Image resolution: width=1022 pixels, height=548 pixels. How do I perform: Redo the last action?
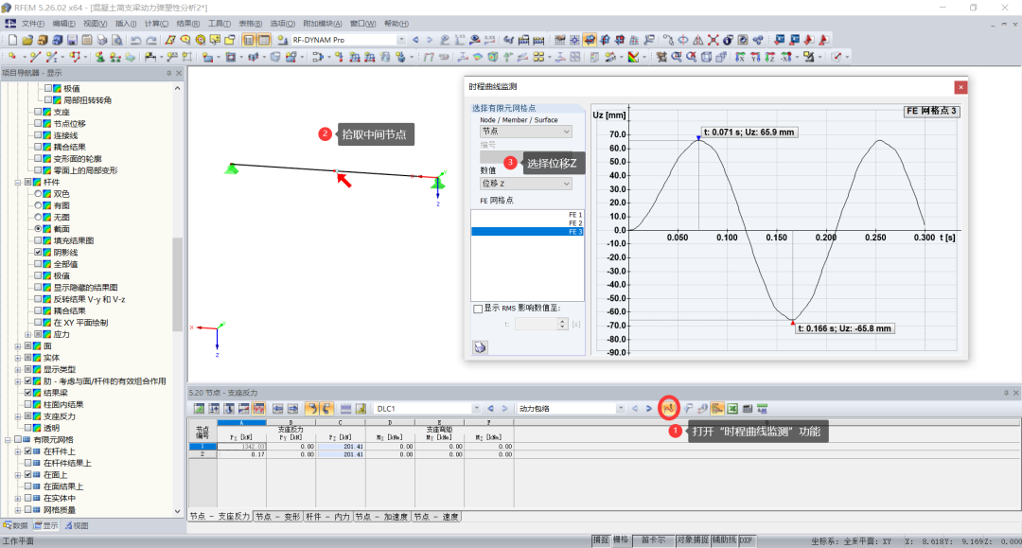point(150,40)
